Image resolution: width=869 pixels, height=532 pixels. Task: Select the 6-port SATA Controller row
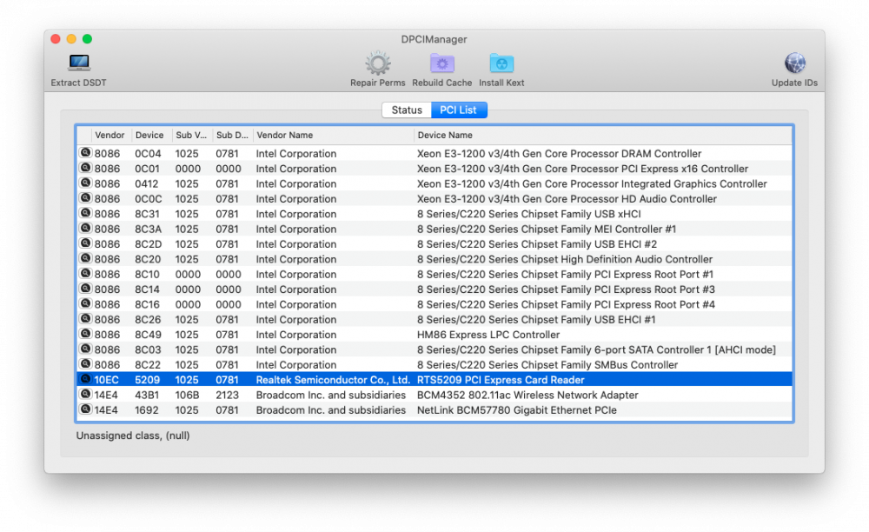[434, 349]
